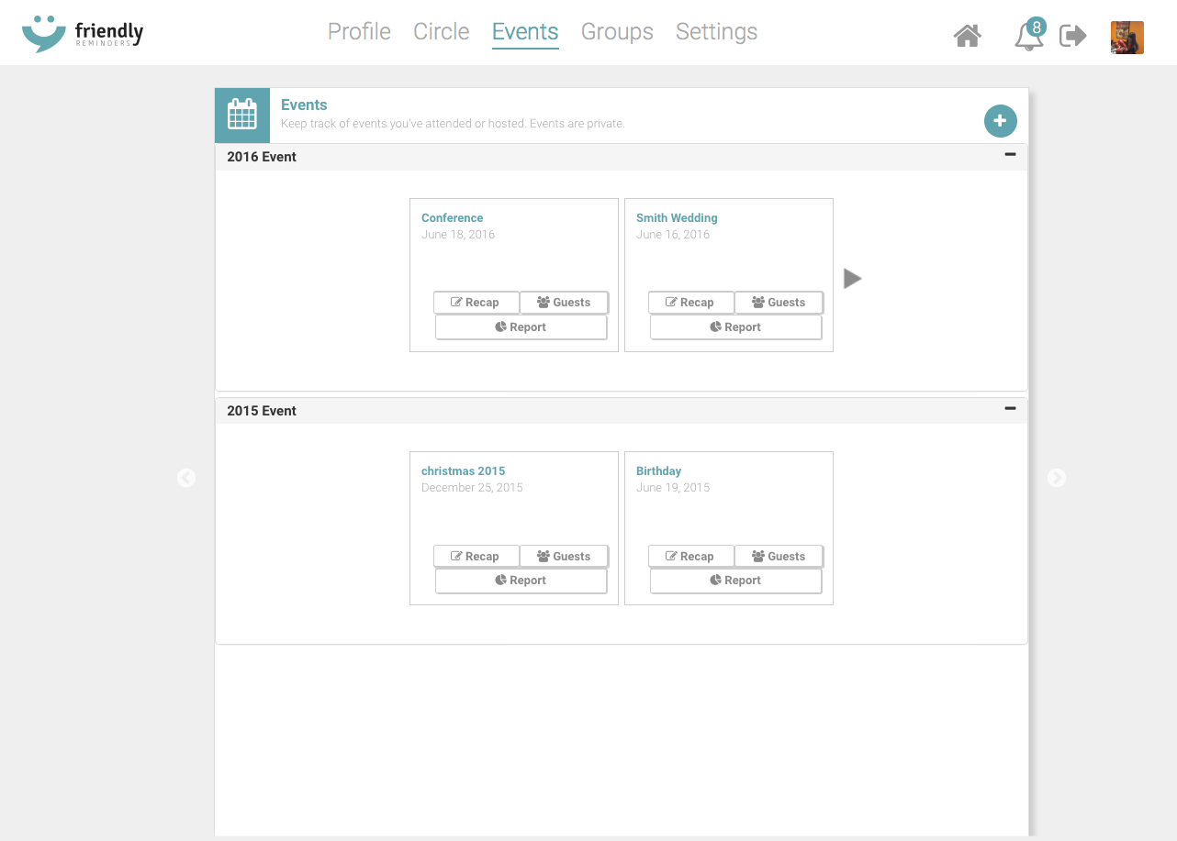1177x841 pixels.
Task: Collapse the 2015 Event section
Action: click(x=1010, y=408)
